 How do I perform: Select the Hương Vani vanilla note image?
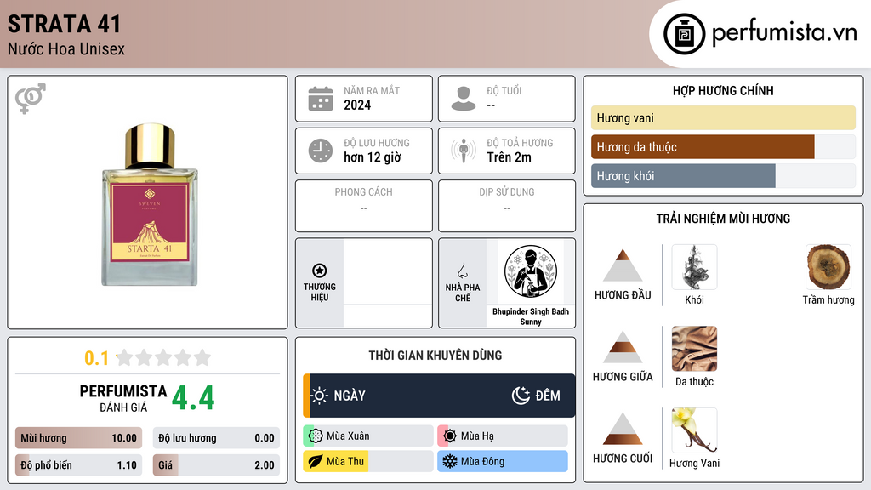(694, 430)
